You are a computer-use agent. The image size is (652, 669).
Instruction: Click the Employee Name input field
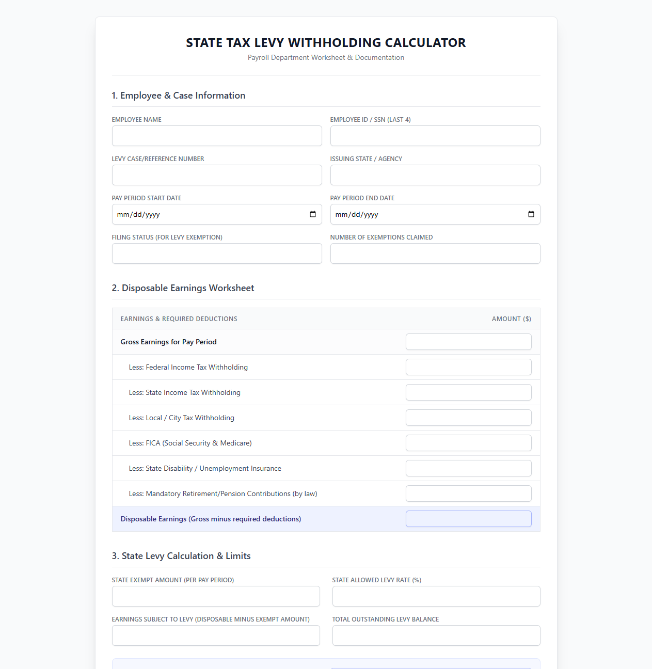pyautogui.click(x=217, y=136)
